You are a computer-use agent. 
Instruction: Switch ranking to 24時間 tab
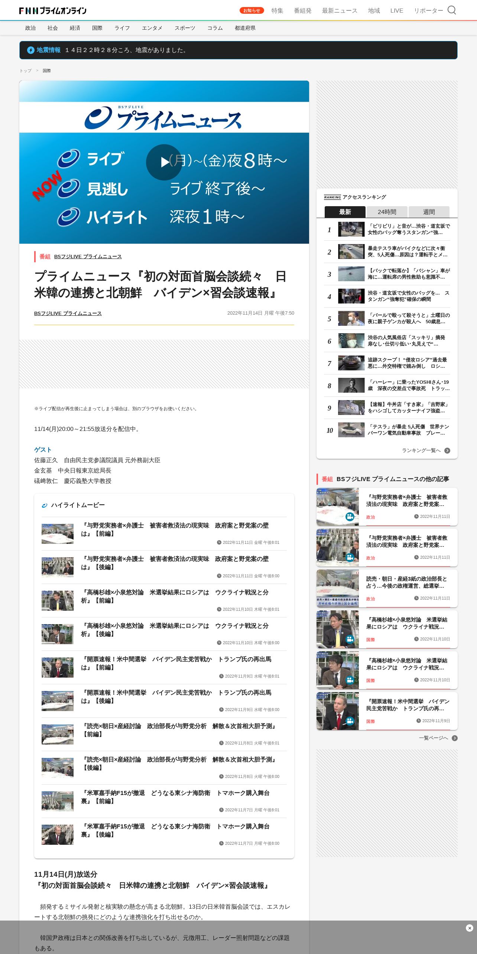point(387,212)
